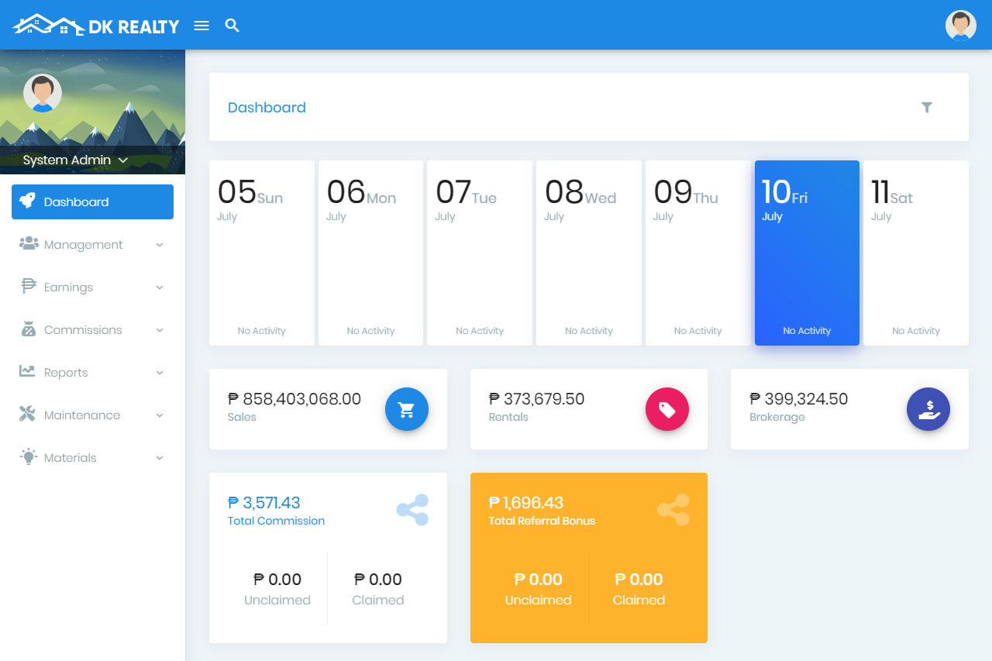Click the ₱ 1,696.43 referral bonus amount
The width and height of the screenshot is (992, 661).
[x=526, y=503]
